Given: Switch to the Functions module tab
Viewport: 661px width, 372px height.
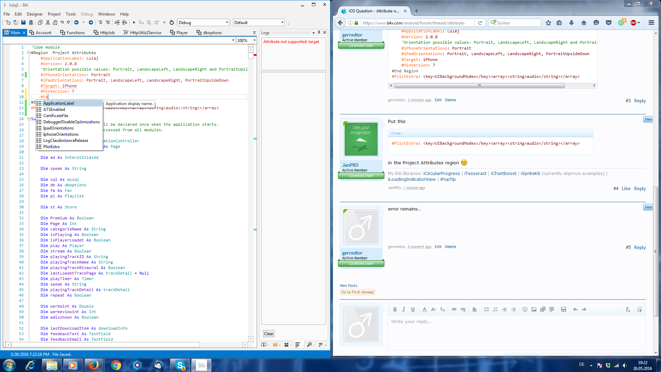Looking at the screenshot, I should coord(72,32).
